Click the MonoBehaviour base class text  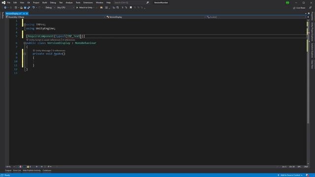coord(86,43)
